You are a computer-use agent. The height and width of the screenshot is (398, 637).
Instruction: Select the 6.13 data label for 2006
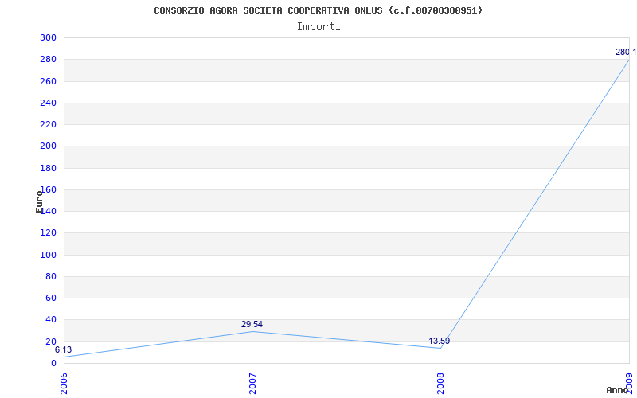[x=63, y=349]
